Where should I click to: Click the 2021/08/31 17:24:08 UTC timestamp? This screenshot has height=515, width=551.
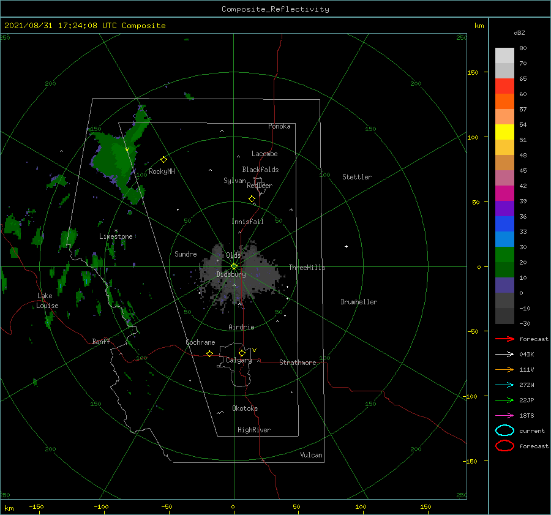coord(61,26)
